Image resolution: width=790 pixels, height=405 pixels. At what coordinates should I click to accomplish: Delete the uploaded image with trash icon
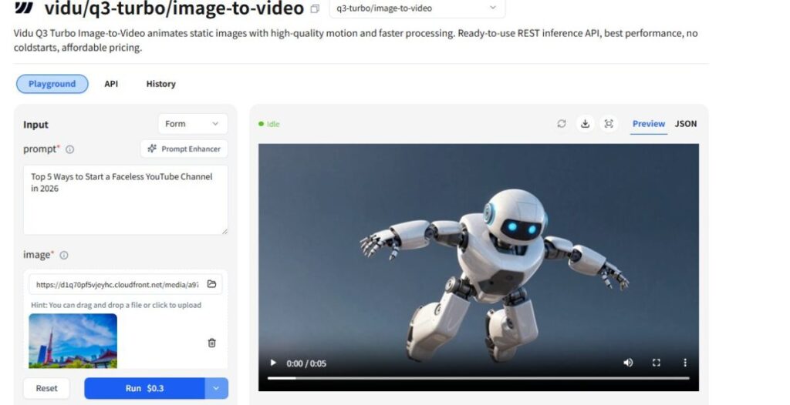212,343
